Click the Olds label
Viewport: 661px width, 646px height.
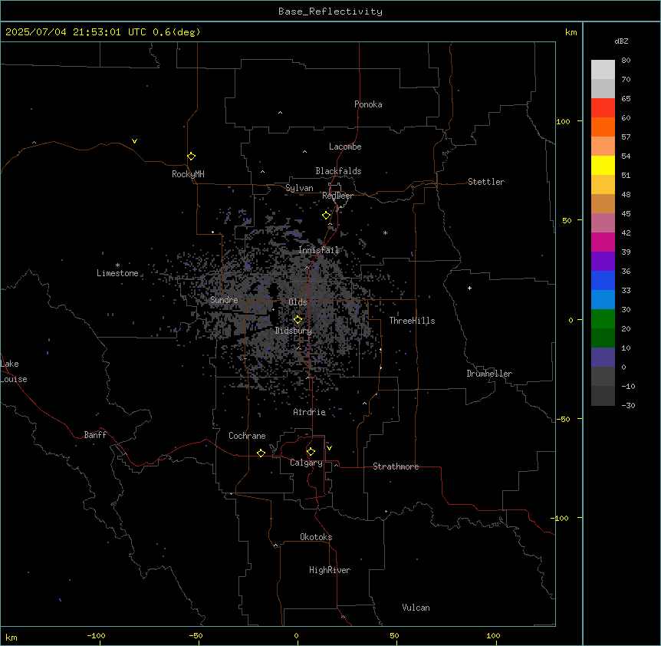[298, 302]
